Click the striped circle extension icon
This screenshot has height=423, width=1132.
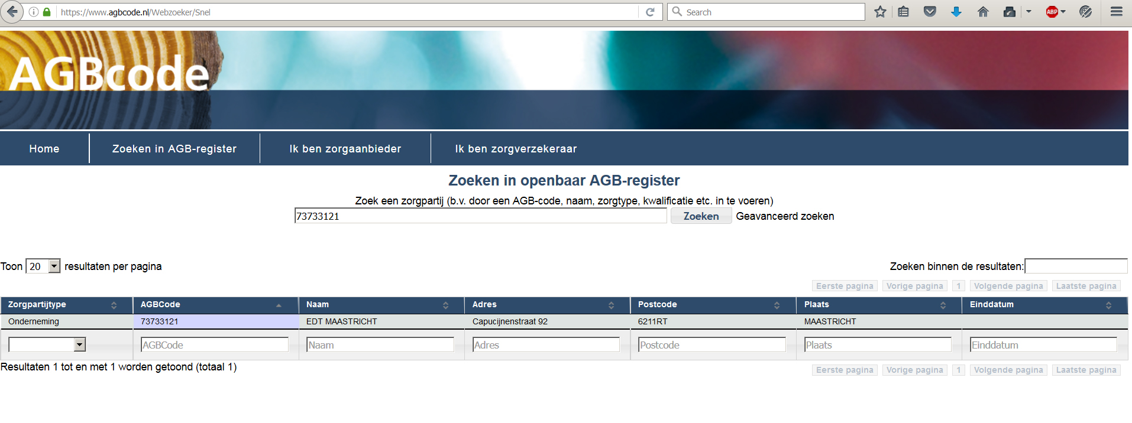1085,12
